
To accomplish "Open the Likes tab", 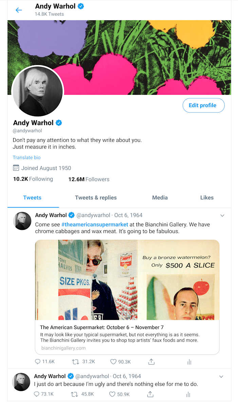I will [207, 198].
